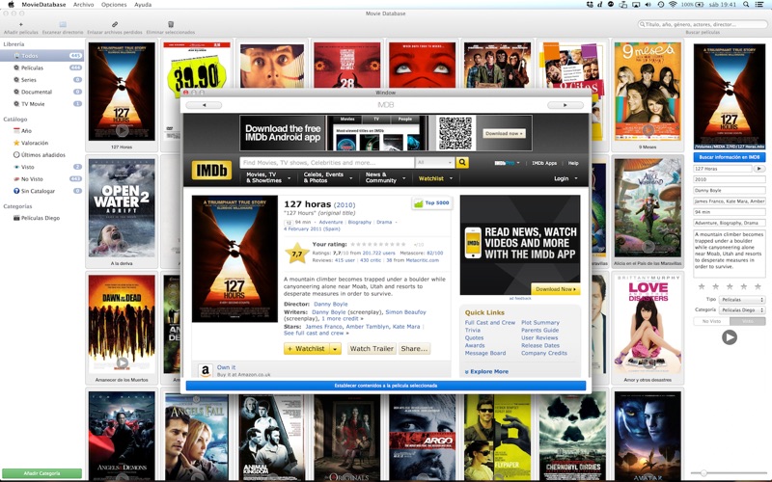772x482 pixels.
Task: Click the IMDb Find Movies search box
Action: pyautogui.click(x=326, y=162)
